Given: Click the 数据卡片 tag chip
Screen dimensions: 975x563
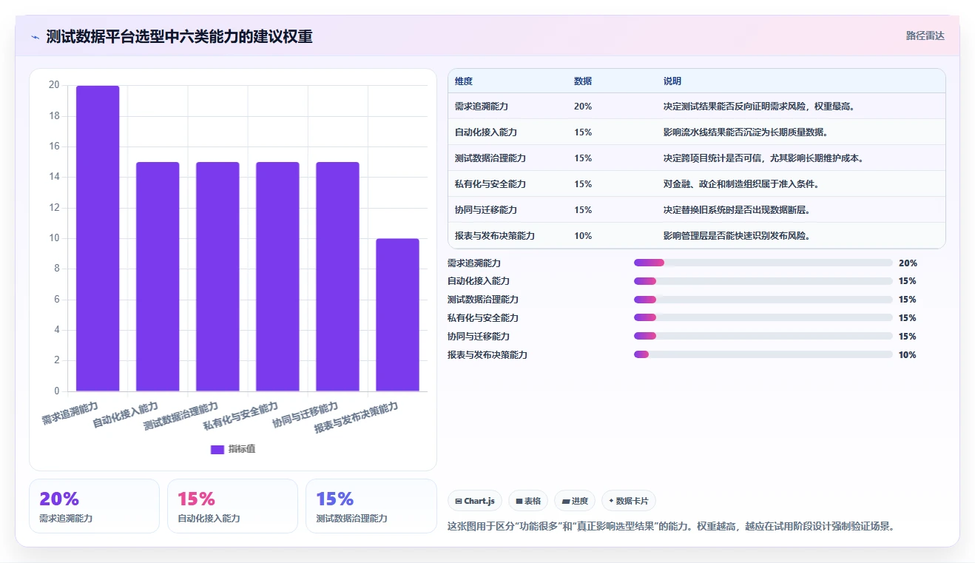Looking at the screenshot, I should click(x=629, y=501).
